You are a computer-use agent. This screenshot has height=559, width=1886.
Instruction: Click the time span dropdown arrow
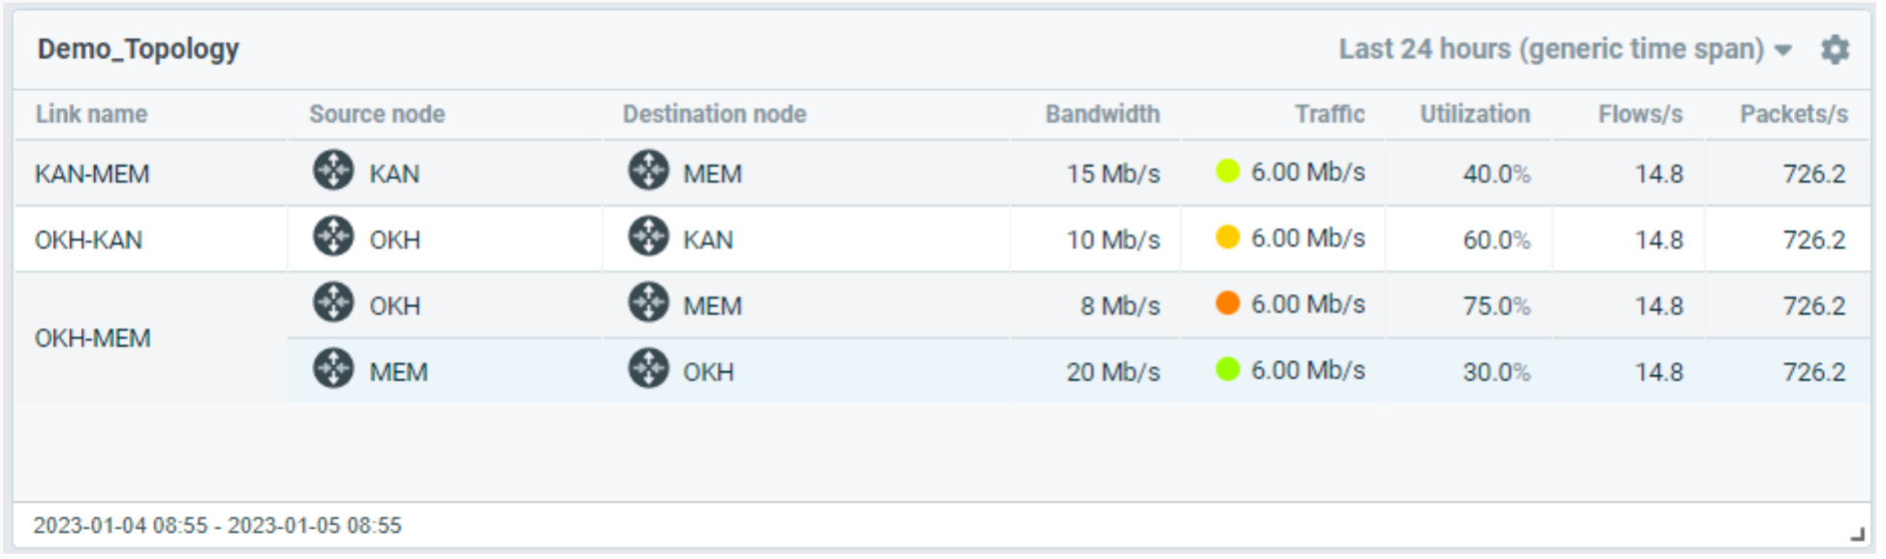pyautogui.click(x=1783, y=50)
